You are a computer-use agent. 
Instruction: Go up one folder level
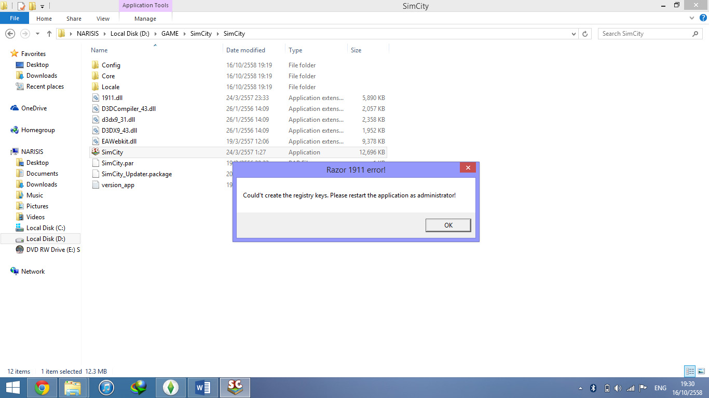pyautogui.click(x=49, y=34)
